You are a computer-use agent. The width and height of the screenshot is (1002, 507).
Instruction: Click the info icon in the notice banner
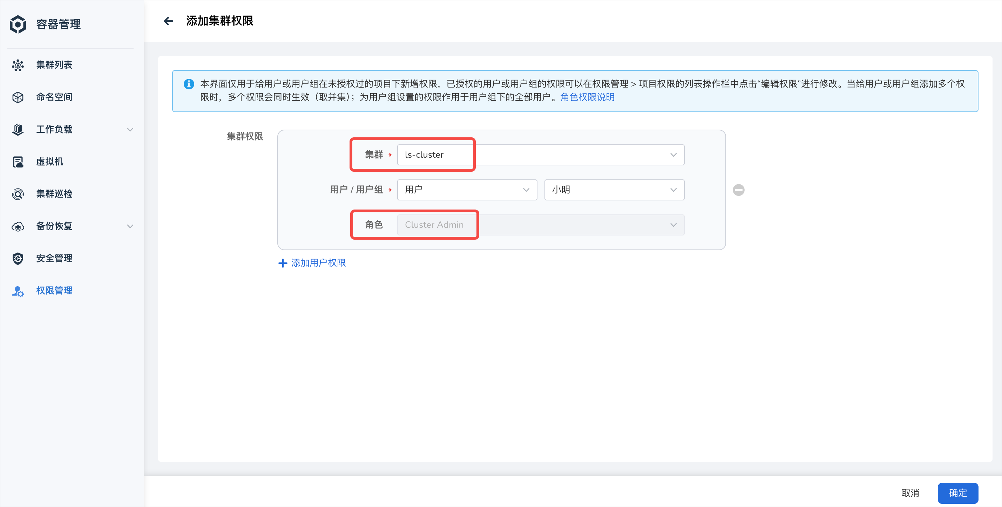(x=189, y=84)
